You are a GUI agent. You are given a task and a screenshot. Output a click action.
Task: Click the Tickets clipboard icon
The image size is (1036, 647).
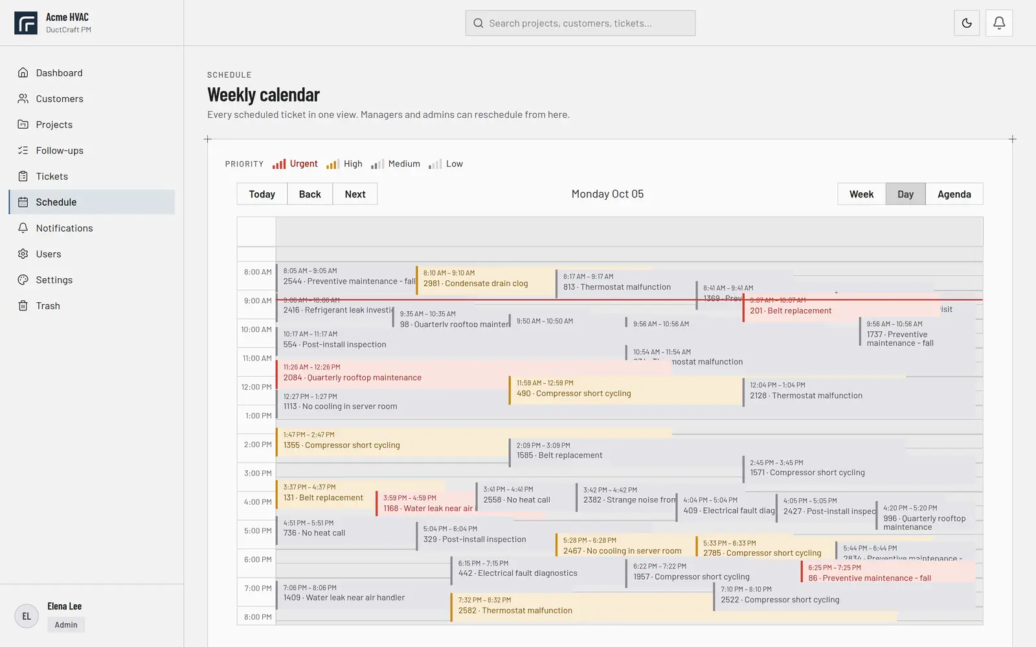pyautogui.click(x=23, y=176)
